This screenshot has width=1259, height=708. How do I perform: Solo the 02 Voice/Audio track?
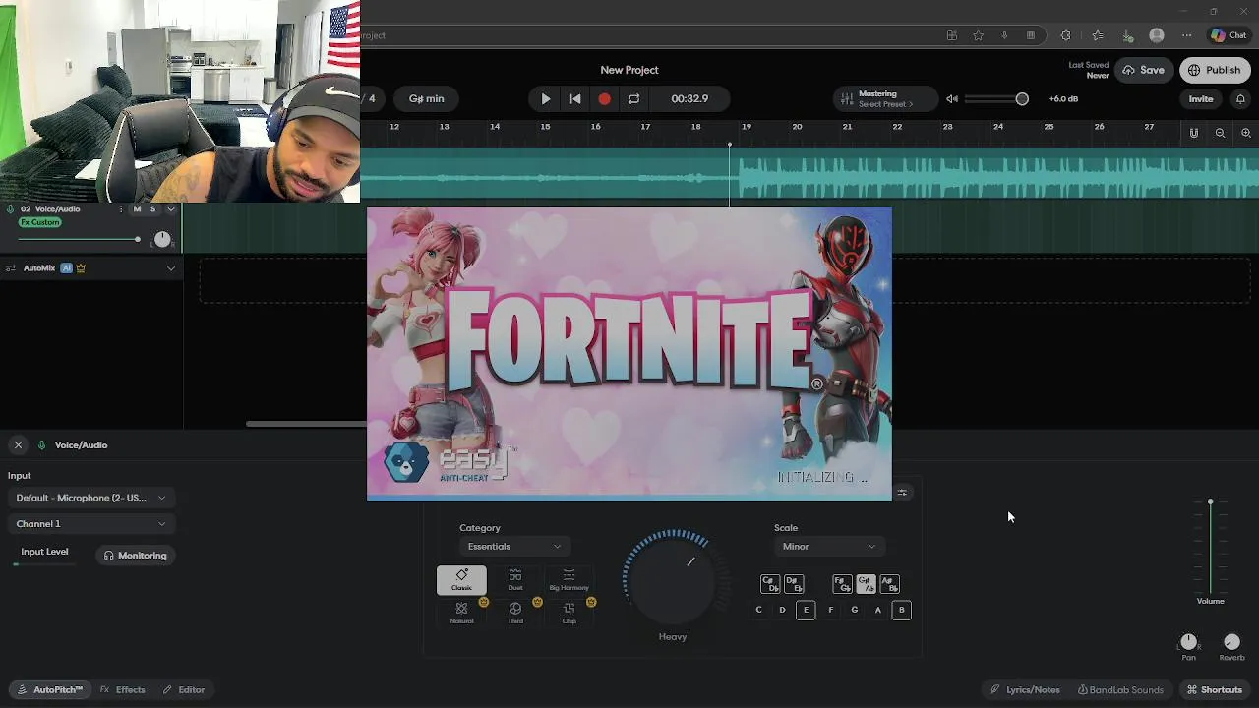(152, 209)
